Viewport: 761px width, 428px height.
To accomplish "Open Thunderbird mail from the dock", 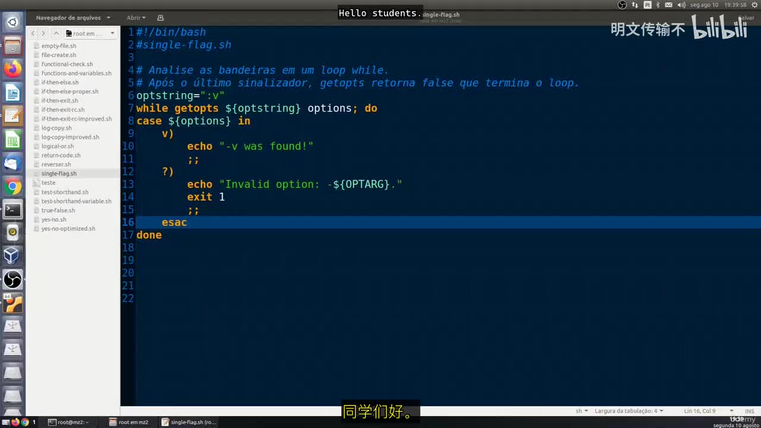I will 12,163.
